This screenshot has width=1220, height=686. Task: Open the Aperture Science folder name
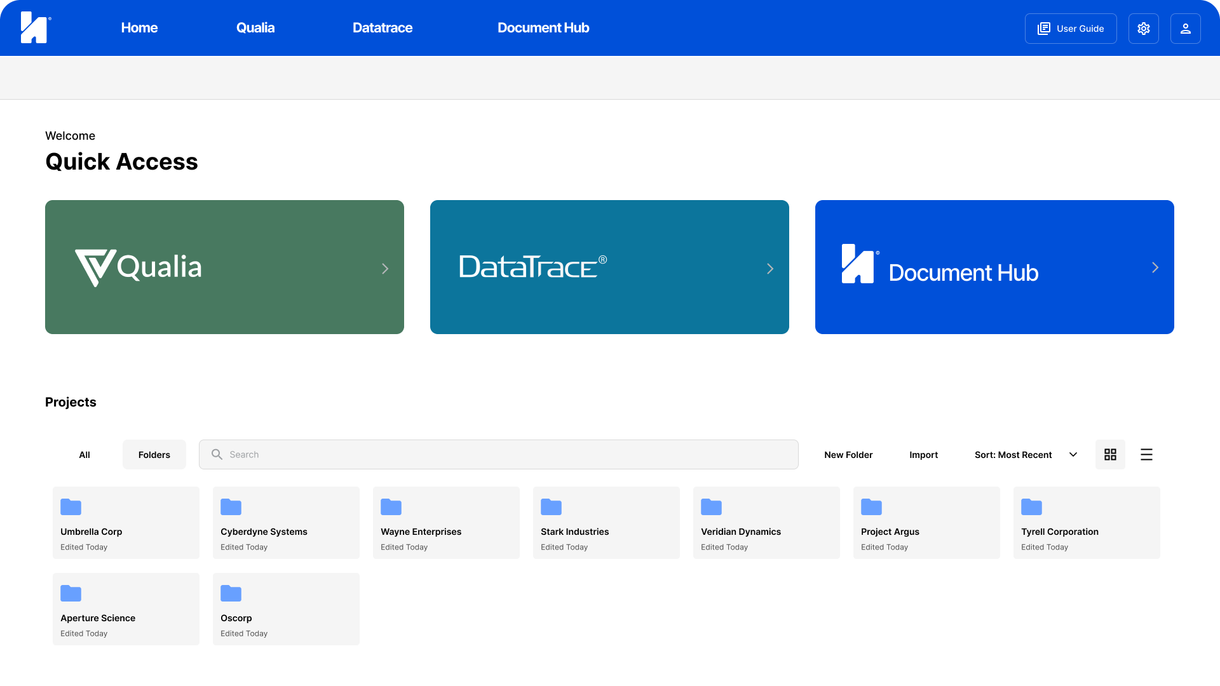pos(98,618)
